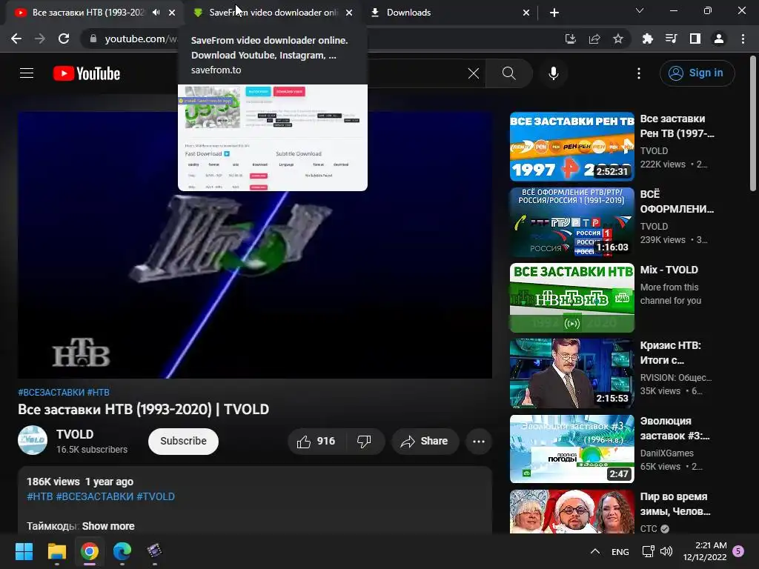
Task: View site info lock icon
Action: click(93, 39)
